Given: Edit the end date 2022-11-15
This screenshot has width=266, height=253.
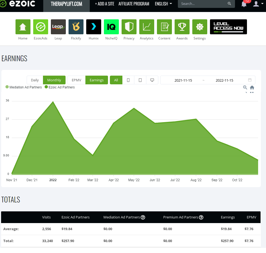Looking at the screenshot, I should (224, 80).
